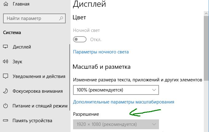Click the Цвет section heading
This screenshot has width=209, height=132.
click(x=79, y=17)
